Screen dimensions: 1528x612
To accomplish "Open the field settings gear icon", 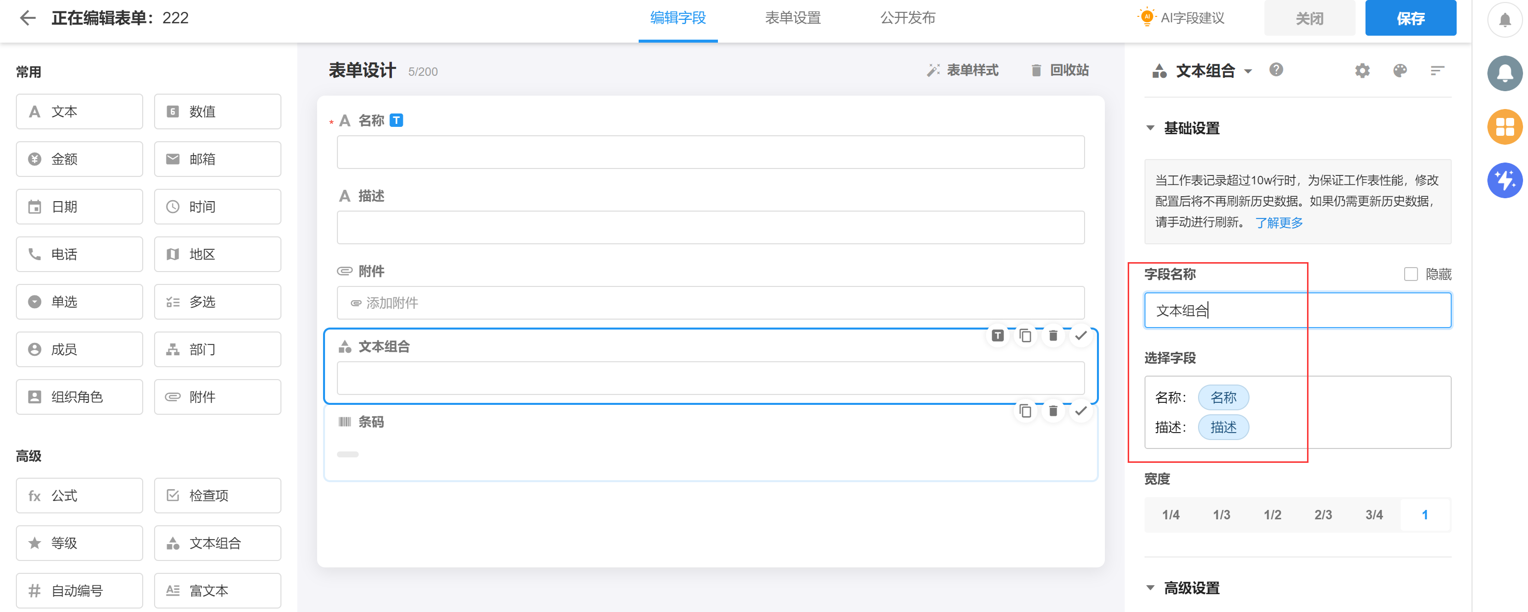I will (x=1362, y=70).
